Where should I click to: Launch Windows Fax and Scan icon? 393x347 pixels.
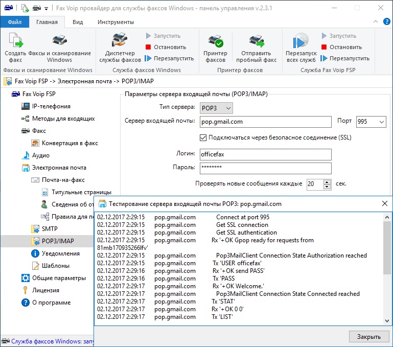59,48
